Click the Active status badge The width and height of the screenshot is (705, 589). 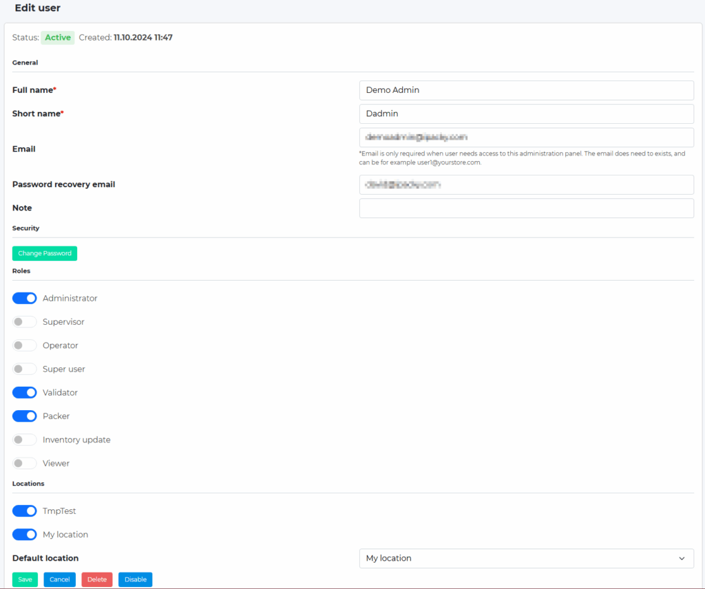coord(57,37)
